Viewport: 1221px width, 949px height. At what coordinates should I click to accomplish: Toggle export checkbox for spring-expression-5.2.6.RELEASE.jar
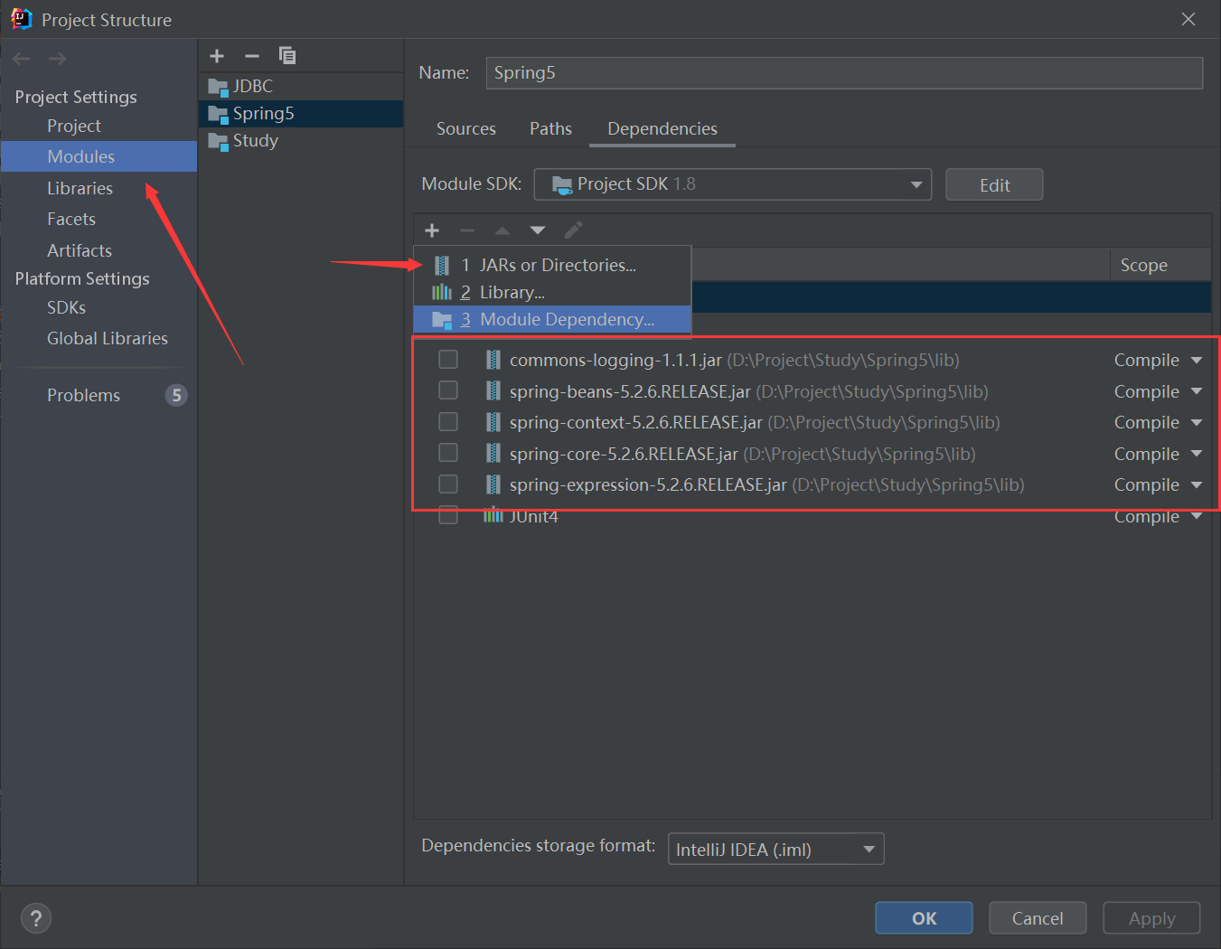448,484
